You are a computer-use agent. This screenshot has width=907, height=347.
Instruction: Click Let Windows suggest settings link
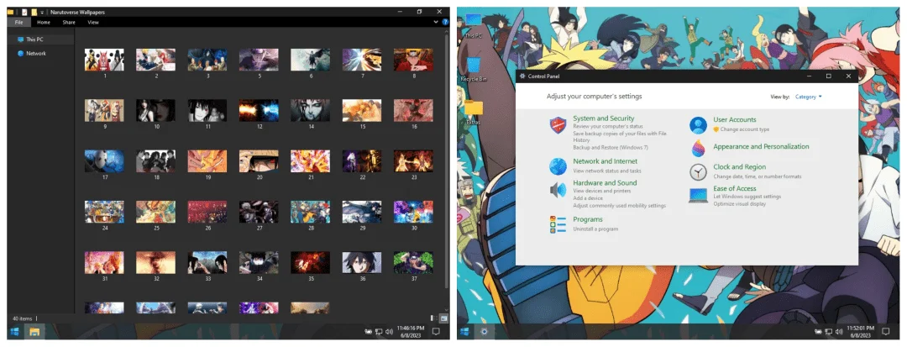(747, 197)
